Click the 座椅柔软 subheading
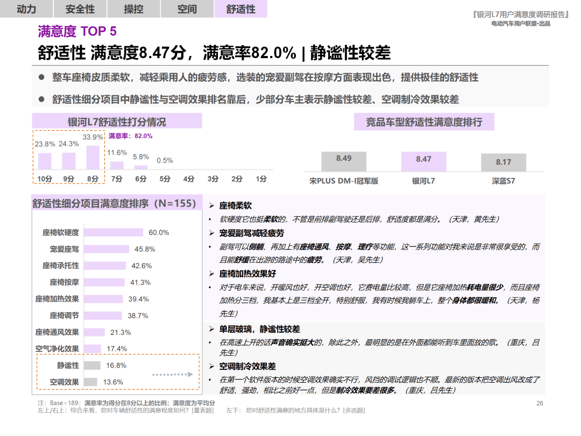581x436 pixels. 235,206
